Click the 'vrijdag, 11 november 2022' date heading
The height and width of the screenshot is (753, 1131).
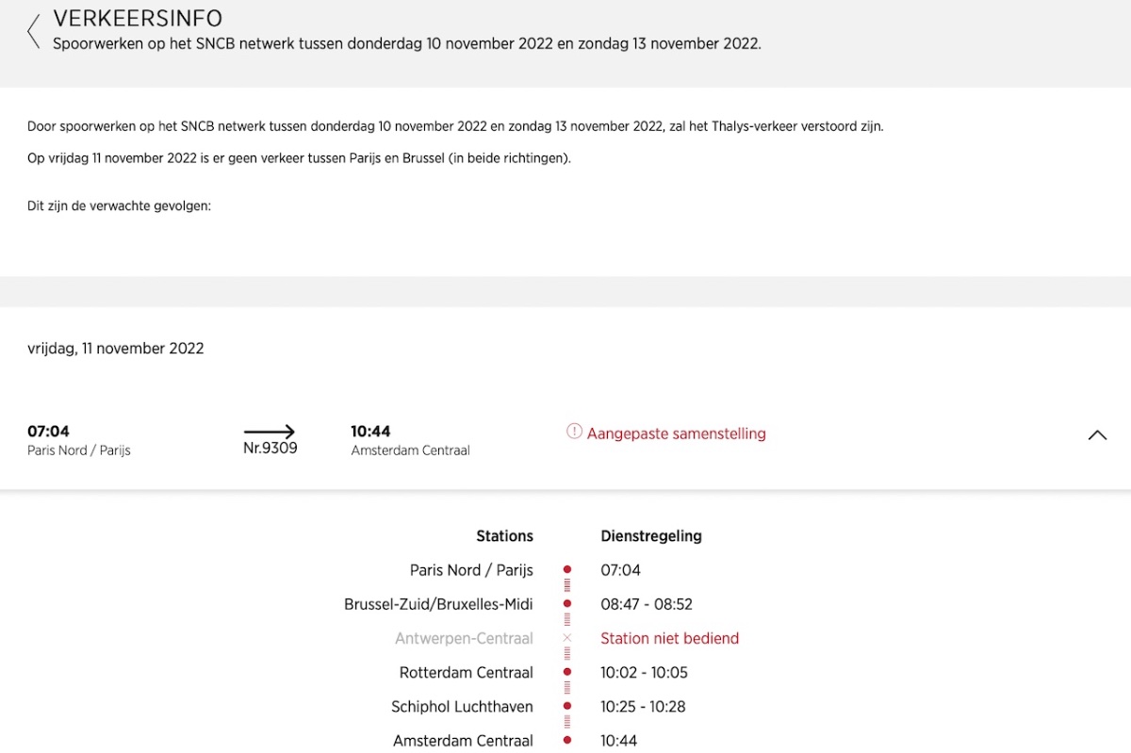116,349
